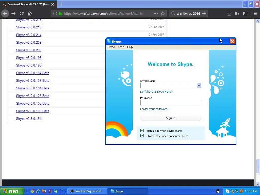Click the page scrollbar down arrow
The image size is (260, 195).
coord(258,184)
